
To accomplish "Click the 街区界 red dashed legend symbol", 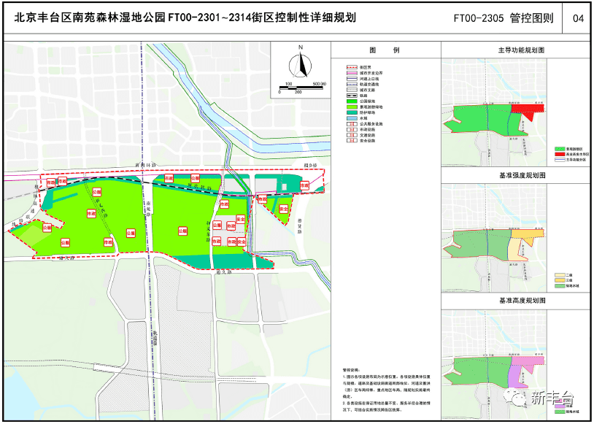I will click(352, 68).
